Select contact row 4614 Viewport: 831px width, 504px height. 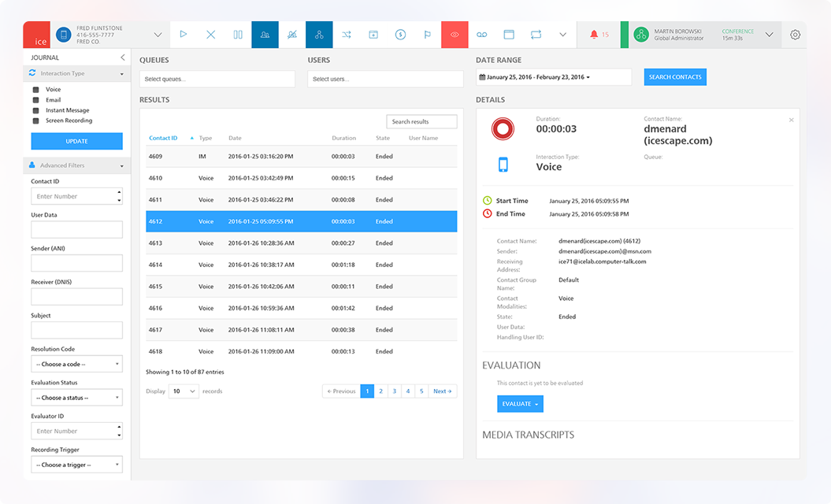pos(302,265)
